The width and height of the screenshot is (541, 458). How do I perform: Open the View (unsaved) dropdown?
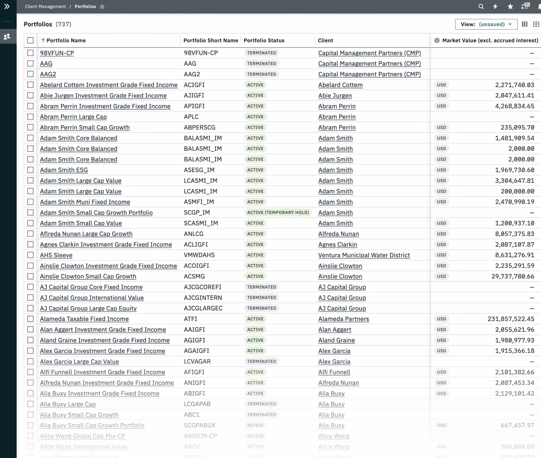point(486,24)
